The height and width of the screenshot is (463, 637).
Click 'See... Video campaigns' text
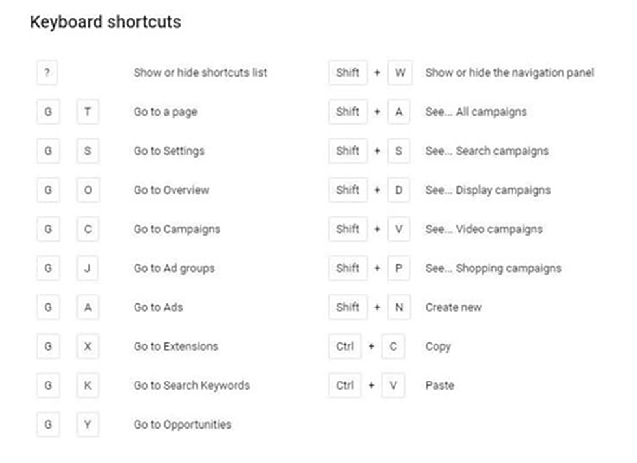(484, 229)
